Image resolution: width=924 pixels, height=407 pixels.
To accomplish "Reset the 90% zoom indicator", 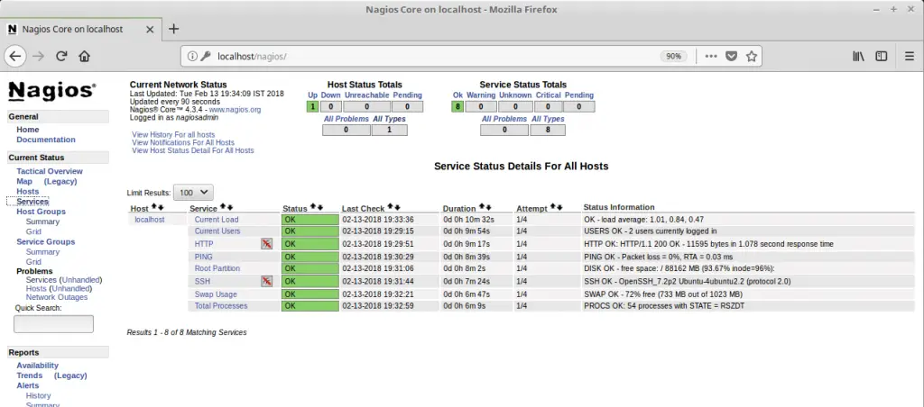I will click(x=673, y=57).
